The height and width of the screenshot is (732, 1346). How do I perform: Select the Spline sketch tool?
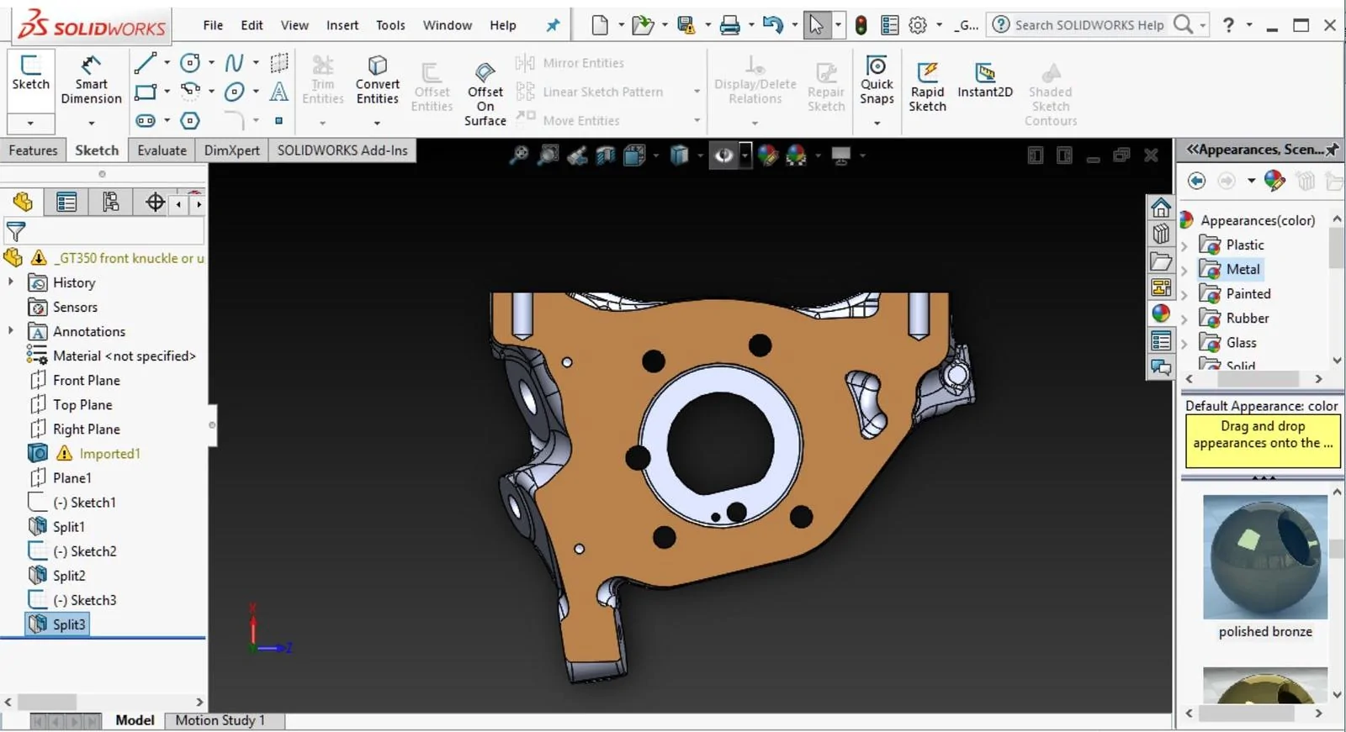click(235, 62)
